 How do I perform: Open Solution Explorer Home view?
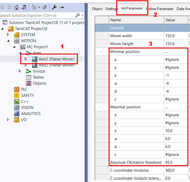pyautogui.click(x=17, y=7)
